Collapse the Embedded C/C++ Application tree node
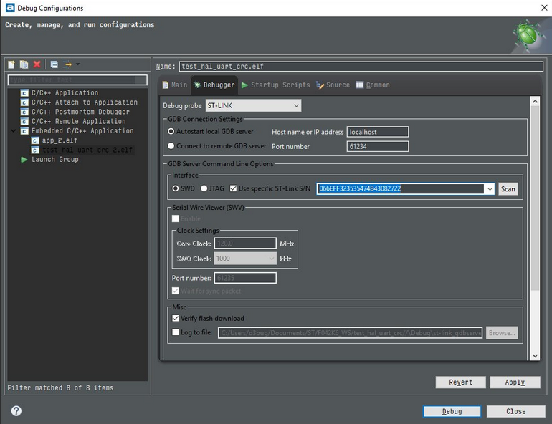Viewport: 552px width, 424px height. (14, 131)
